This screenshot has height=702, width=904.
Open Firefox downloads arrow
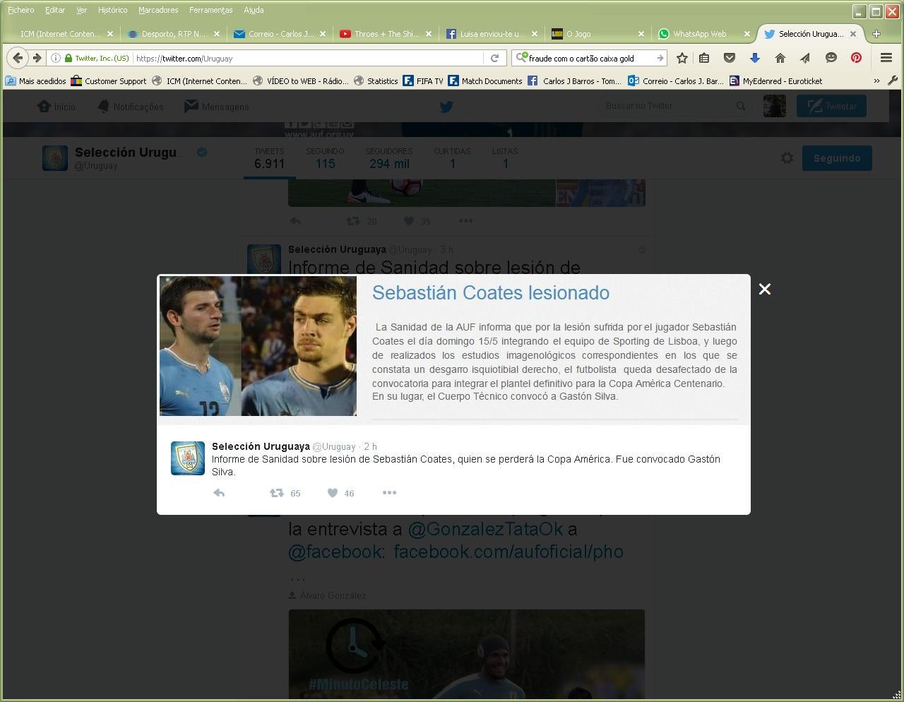click(754, 58)
